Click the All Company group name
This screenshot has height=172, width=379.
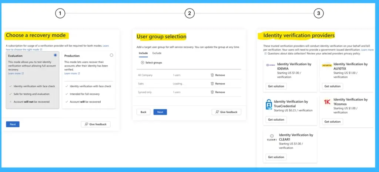tap(145, 75)
